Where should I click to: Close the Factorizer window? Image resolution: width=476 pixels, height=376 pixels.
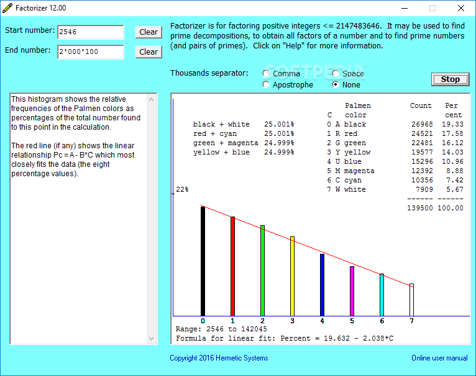point(461,8)
